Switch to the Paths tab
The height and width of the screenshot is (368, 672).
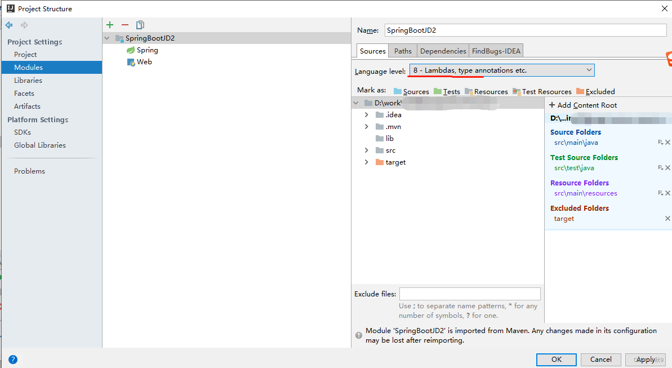pos(403,51)
